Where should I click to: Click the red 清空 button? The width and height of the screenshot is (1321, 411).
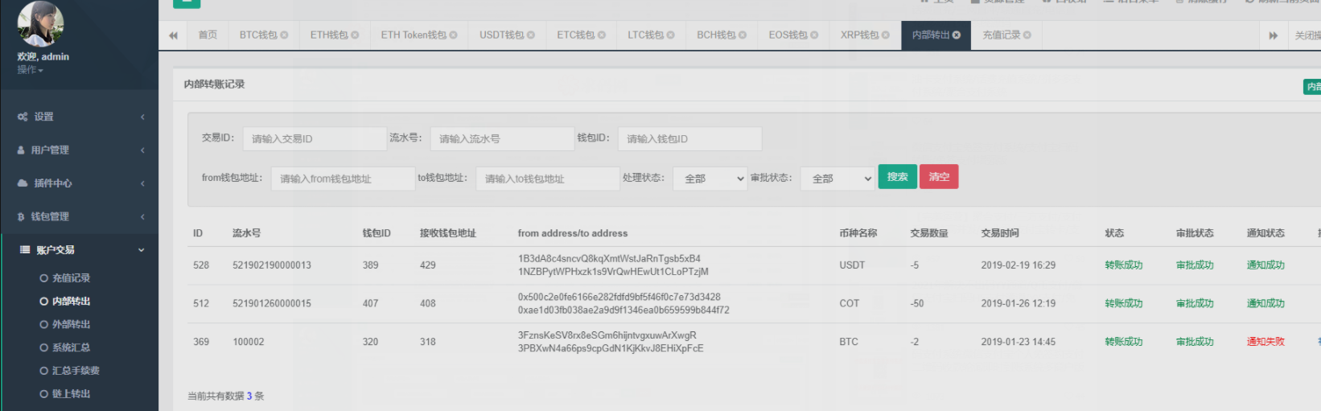[x=939, y=177]
